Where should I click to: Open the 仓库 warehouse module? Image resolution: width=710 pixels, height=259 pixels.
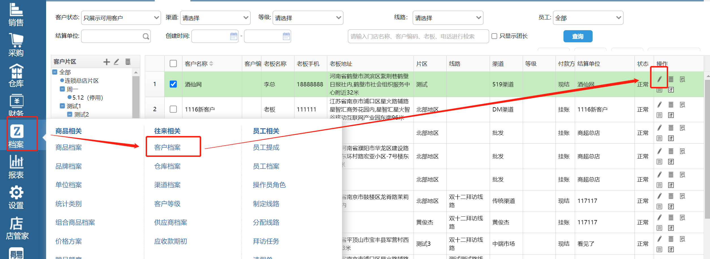tap(16, 76)
